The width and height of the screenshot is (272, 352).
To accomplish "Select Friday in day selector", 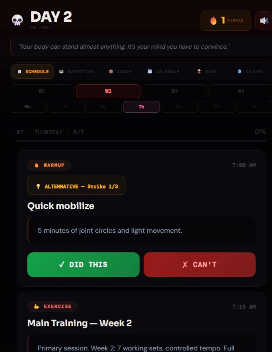I will [179, 107].
